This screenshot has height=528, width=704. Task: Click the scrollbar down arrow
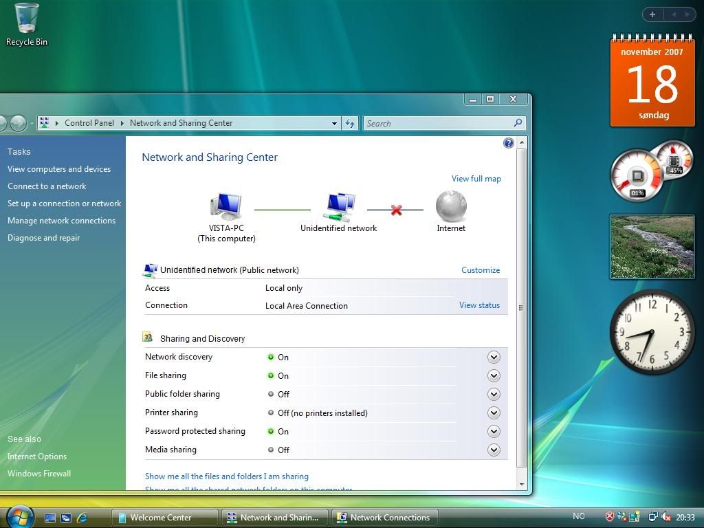521,484
